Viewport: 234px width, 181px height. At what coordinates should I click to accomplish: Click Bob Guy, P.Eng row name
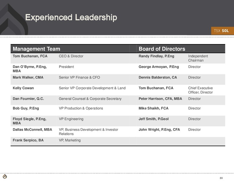tap(26, 108)
